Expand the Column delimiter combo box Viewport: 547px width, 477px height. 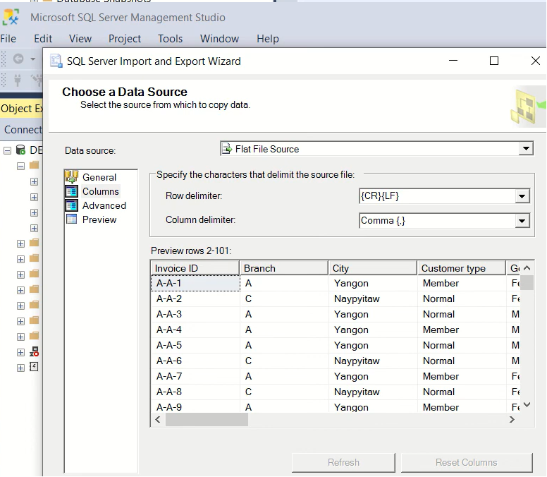point(522,221)
